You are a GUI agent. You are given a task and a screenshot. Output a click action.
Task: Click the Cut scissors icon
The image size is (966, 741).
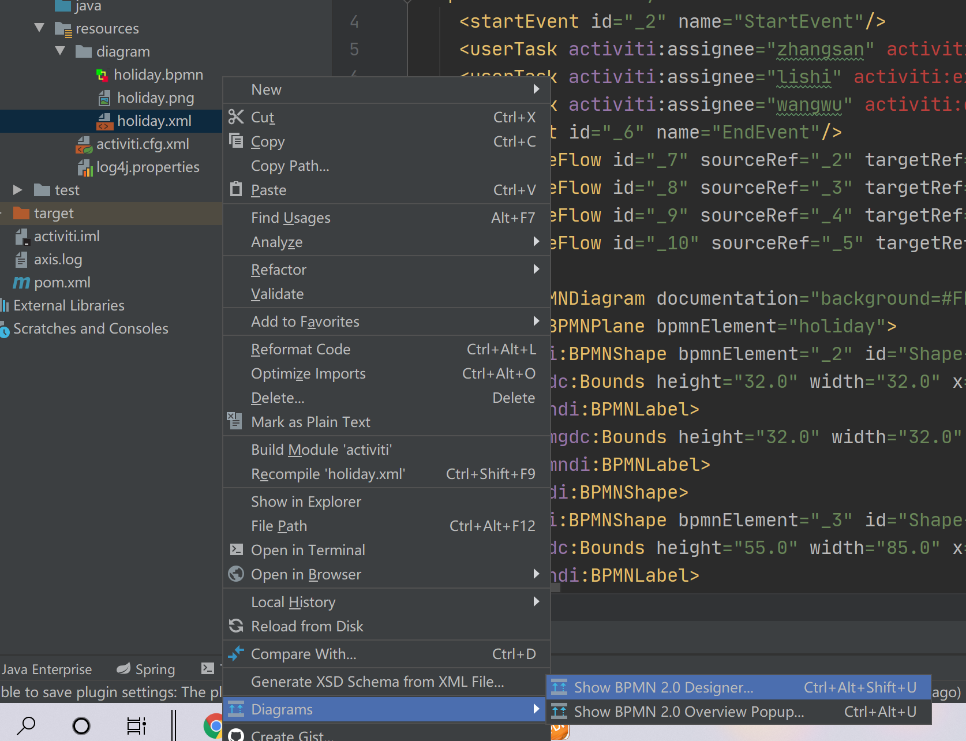pos(236,117)
